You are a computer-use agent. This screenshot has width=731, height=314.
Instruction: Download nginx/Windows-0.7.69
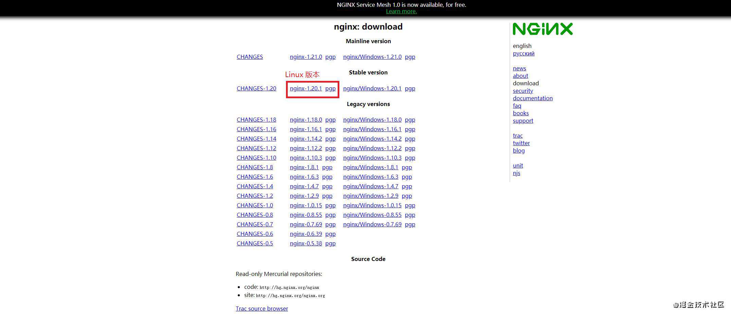pos(372,224)
